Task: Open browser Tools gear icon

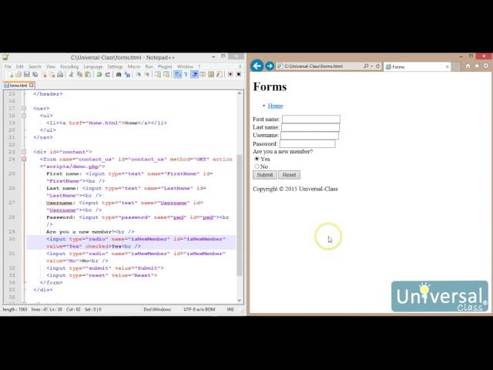Action: tap(486, 66)
